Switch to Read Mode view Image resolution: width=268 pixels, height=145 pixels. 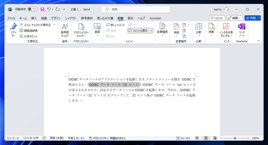point(197,138)
